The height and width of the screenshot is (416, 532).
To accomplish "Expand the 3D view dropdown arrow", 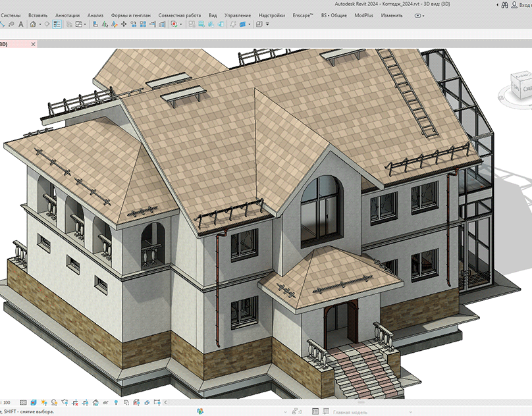I will coord(40,24).
